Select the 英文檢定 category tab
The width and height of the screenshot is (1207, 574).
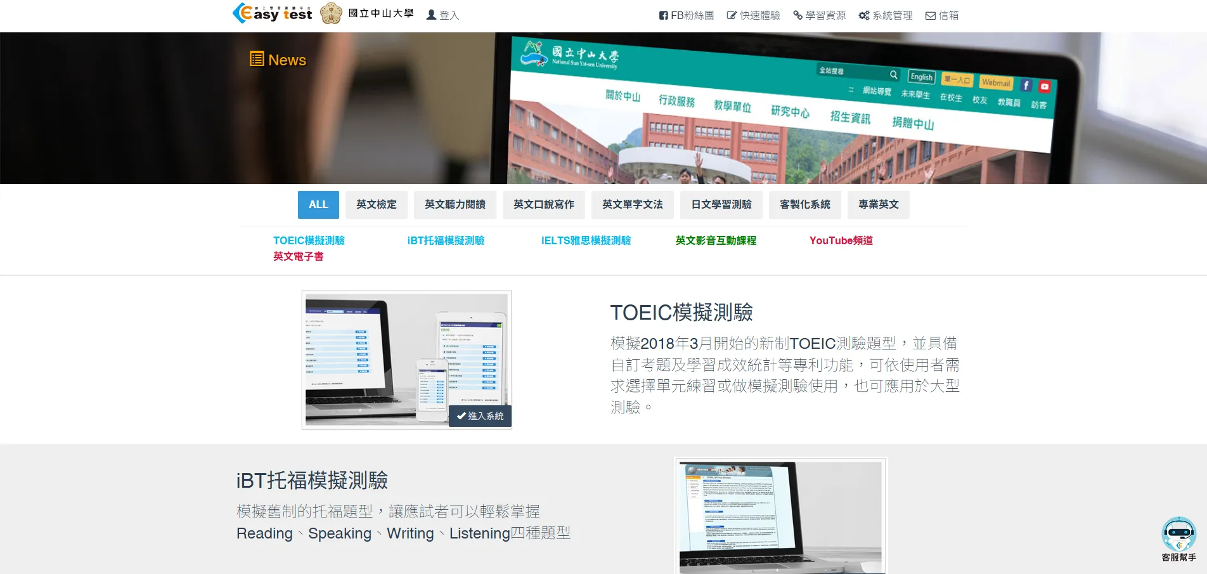pyautogui.click(x=376, y=205)
